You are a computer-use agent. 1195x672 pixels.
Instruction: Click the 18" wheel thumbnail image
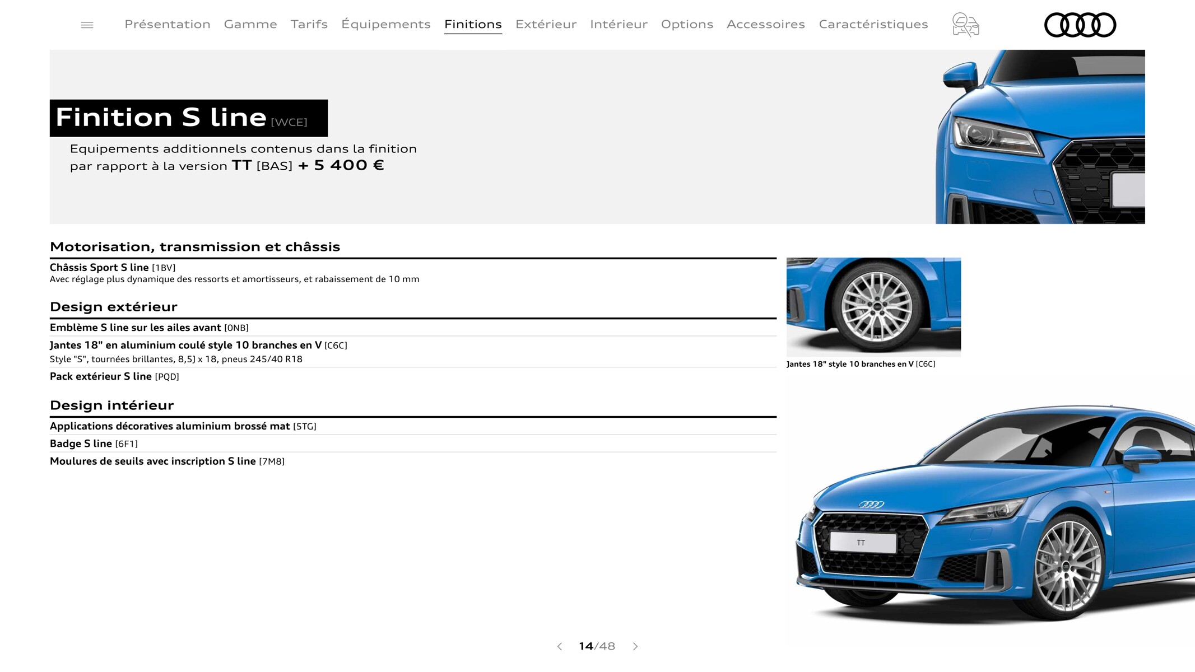(x=873, y=307)
